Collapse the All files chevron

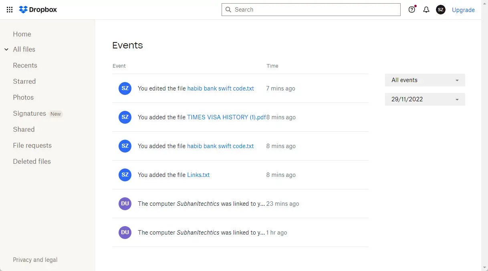6,49
